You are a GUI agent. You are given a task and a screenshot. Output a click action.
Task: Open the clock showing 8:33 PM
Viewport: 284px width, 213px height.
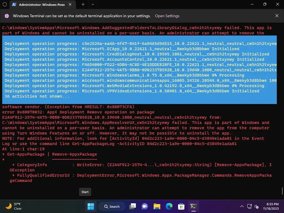point(271,206)
